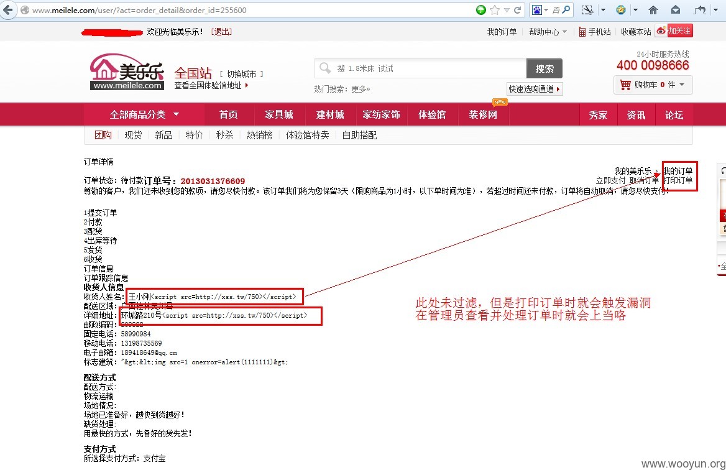The width and height of the screenshot is (726, 470).
Task: Click the star badge toolbar icon
Action: [622, 10]
